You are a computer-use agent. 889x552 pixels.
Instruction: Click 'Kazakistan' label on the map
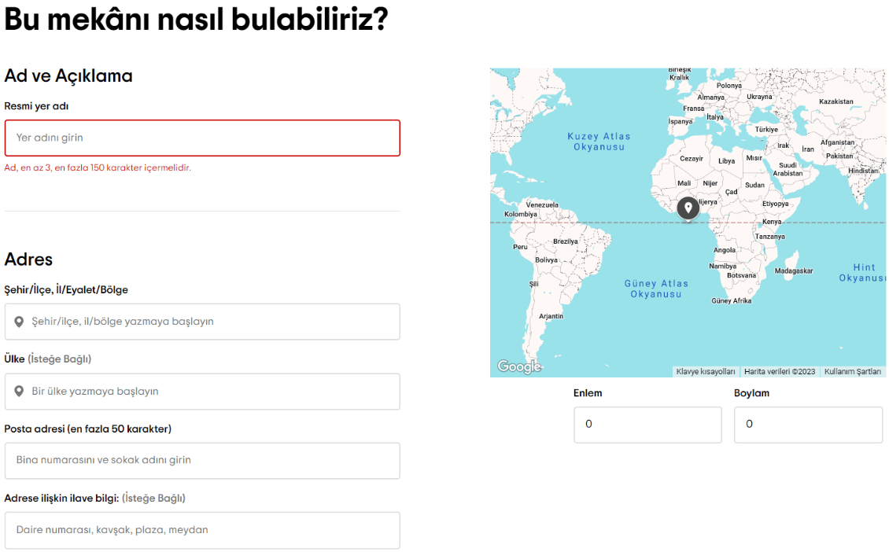pos(836,101)
